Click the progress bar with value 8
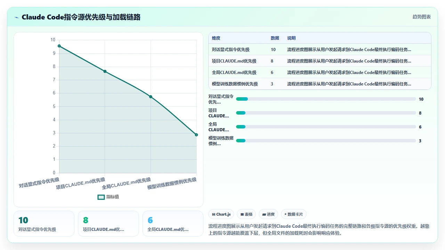This screenshot has width=445, height=250. [x=326, y=113]
